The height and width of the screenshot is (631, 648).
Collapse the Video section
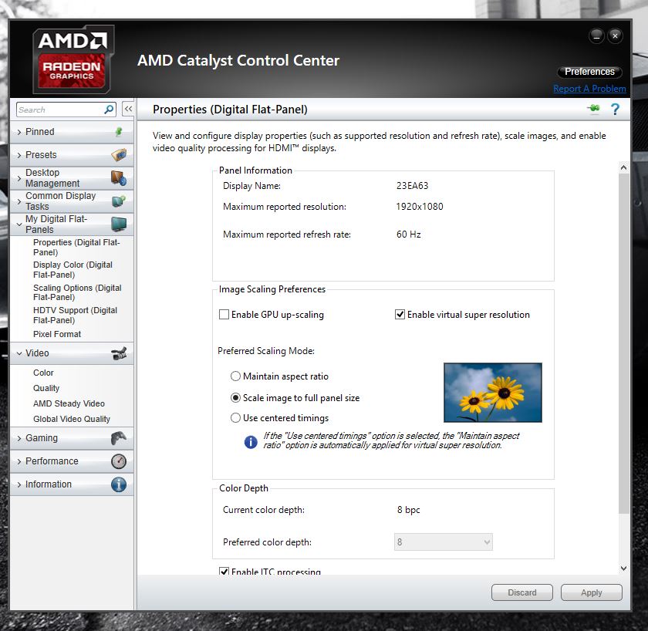click(19, 353)
